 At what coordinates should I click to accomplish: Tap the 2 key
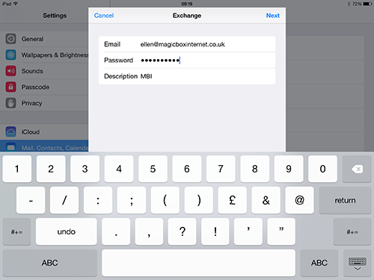pos(51,169)
